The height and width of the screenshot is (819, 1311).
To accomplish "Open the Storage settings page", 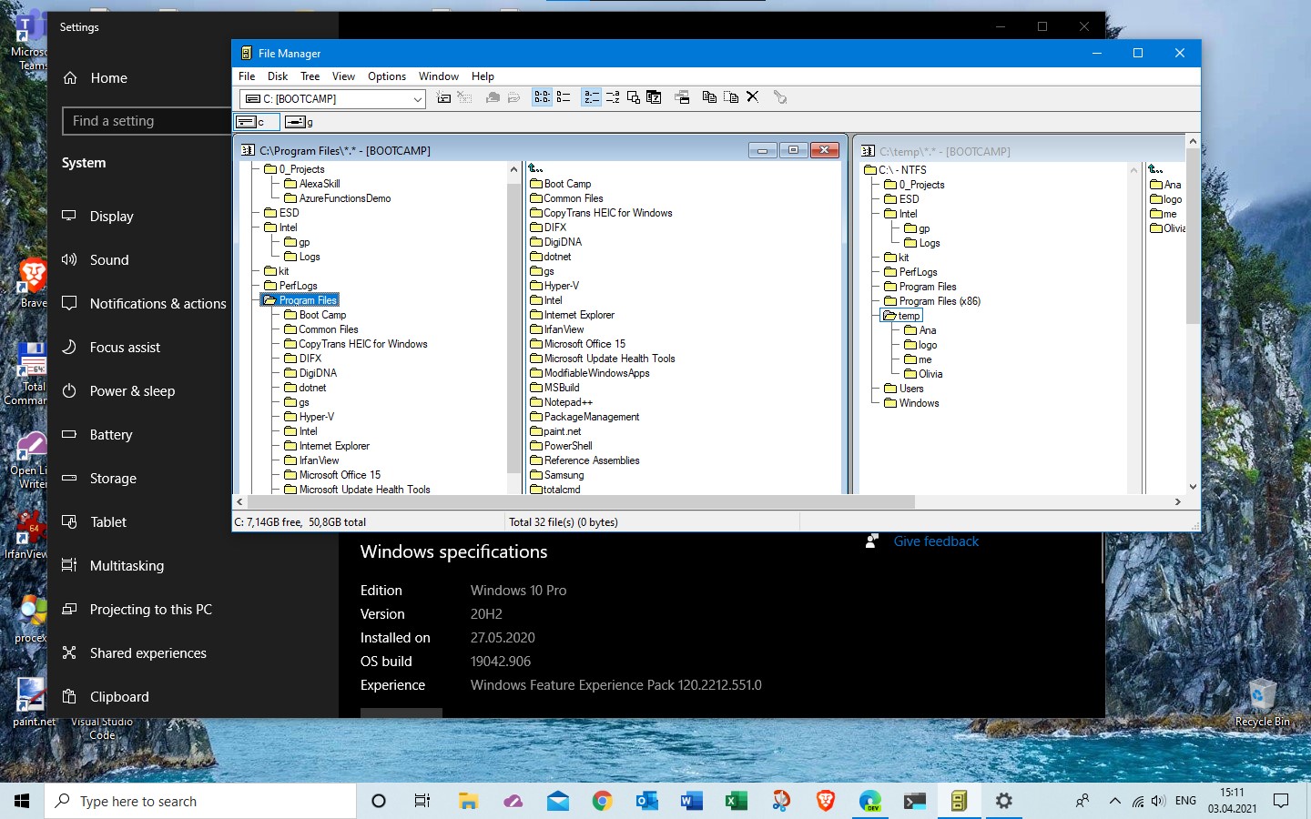I will pos(113,478).
